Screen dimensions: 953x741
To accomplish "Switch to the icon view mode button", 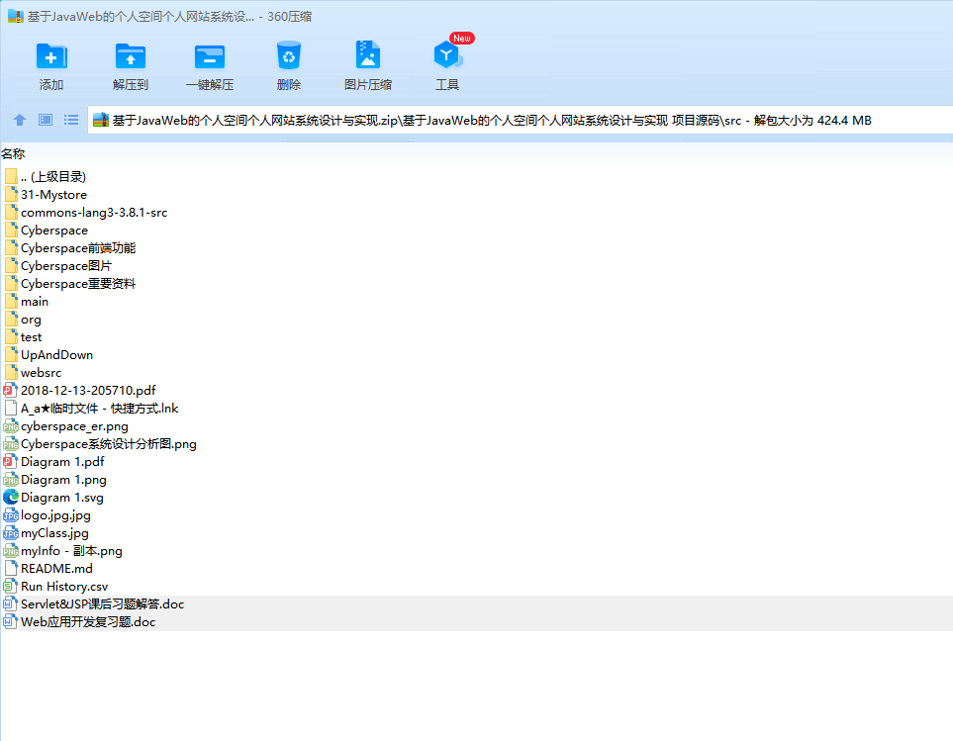I will point(46,120).
